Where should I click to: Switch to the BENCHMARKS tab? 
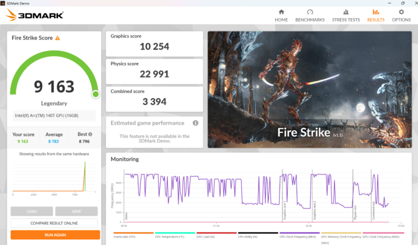310,16
